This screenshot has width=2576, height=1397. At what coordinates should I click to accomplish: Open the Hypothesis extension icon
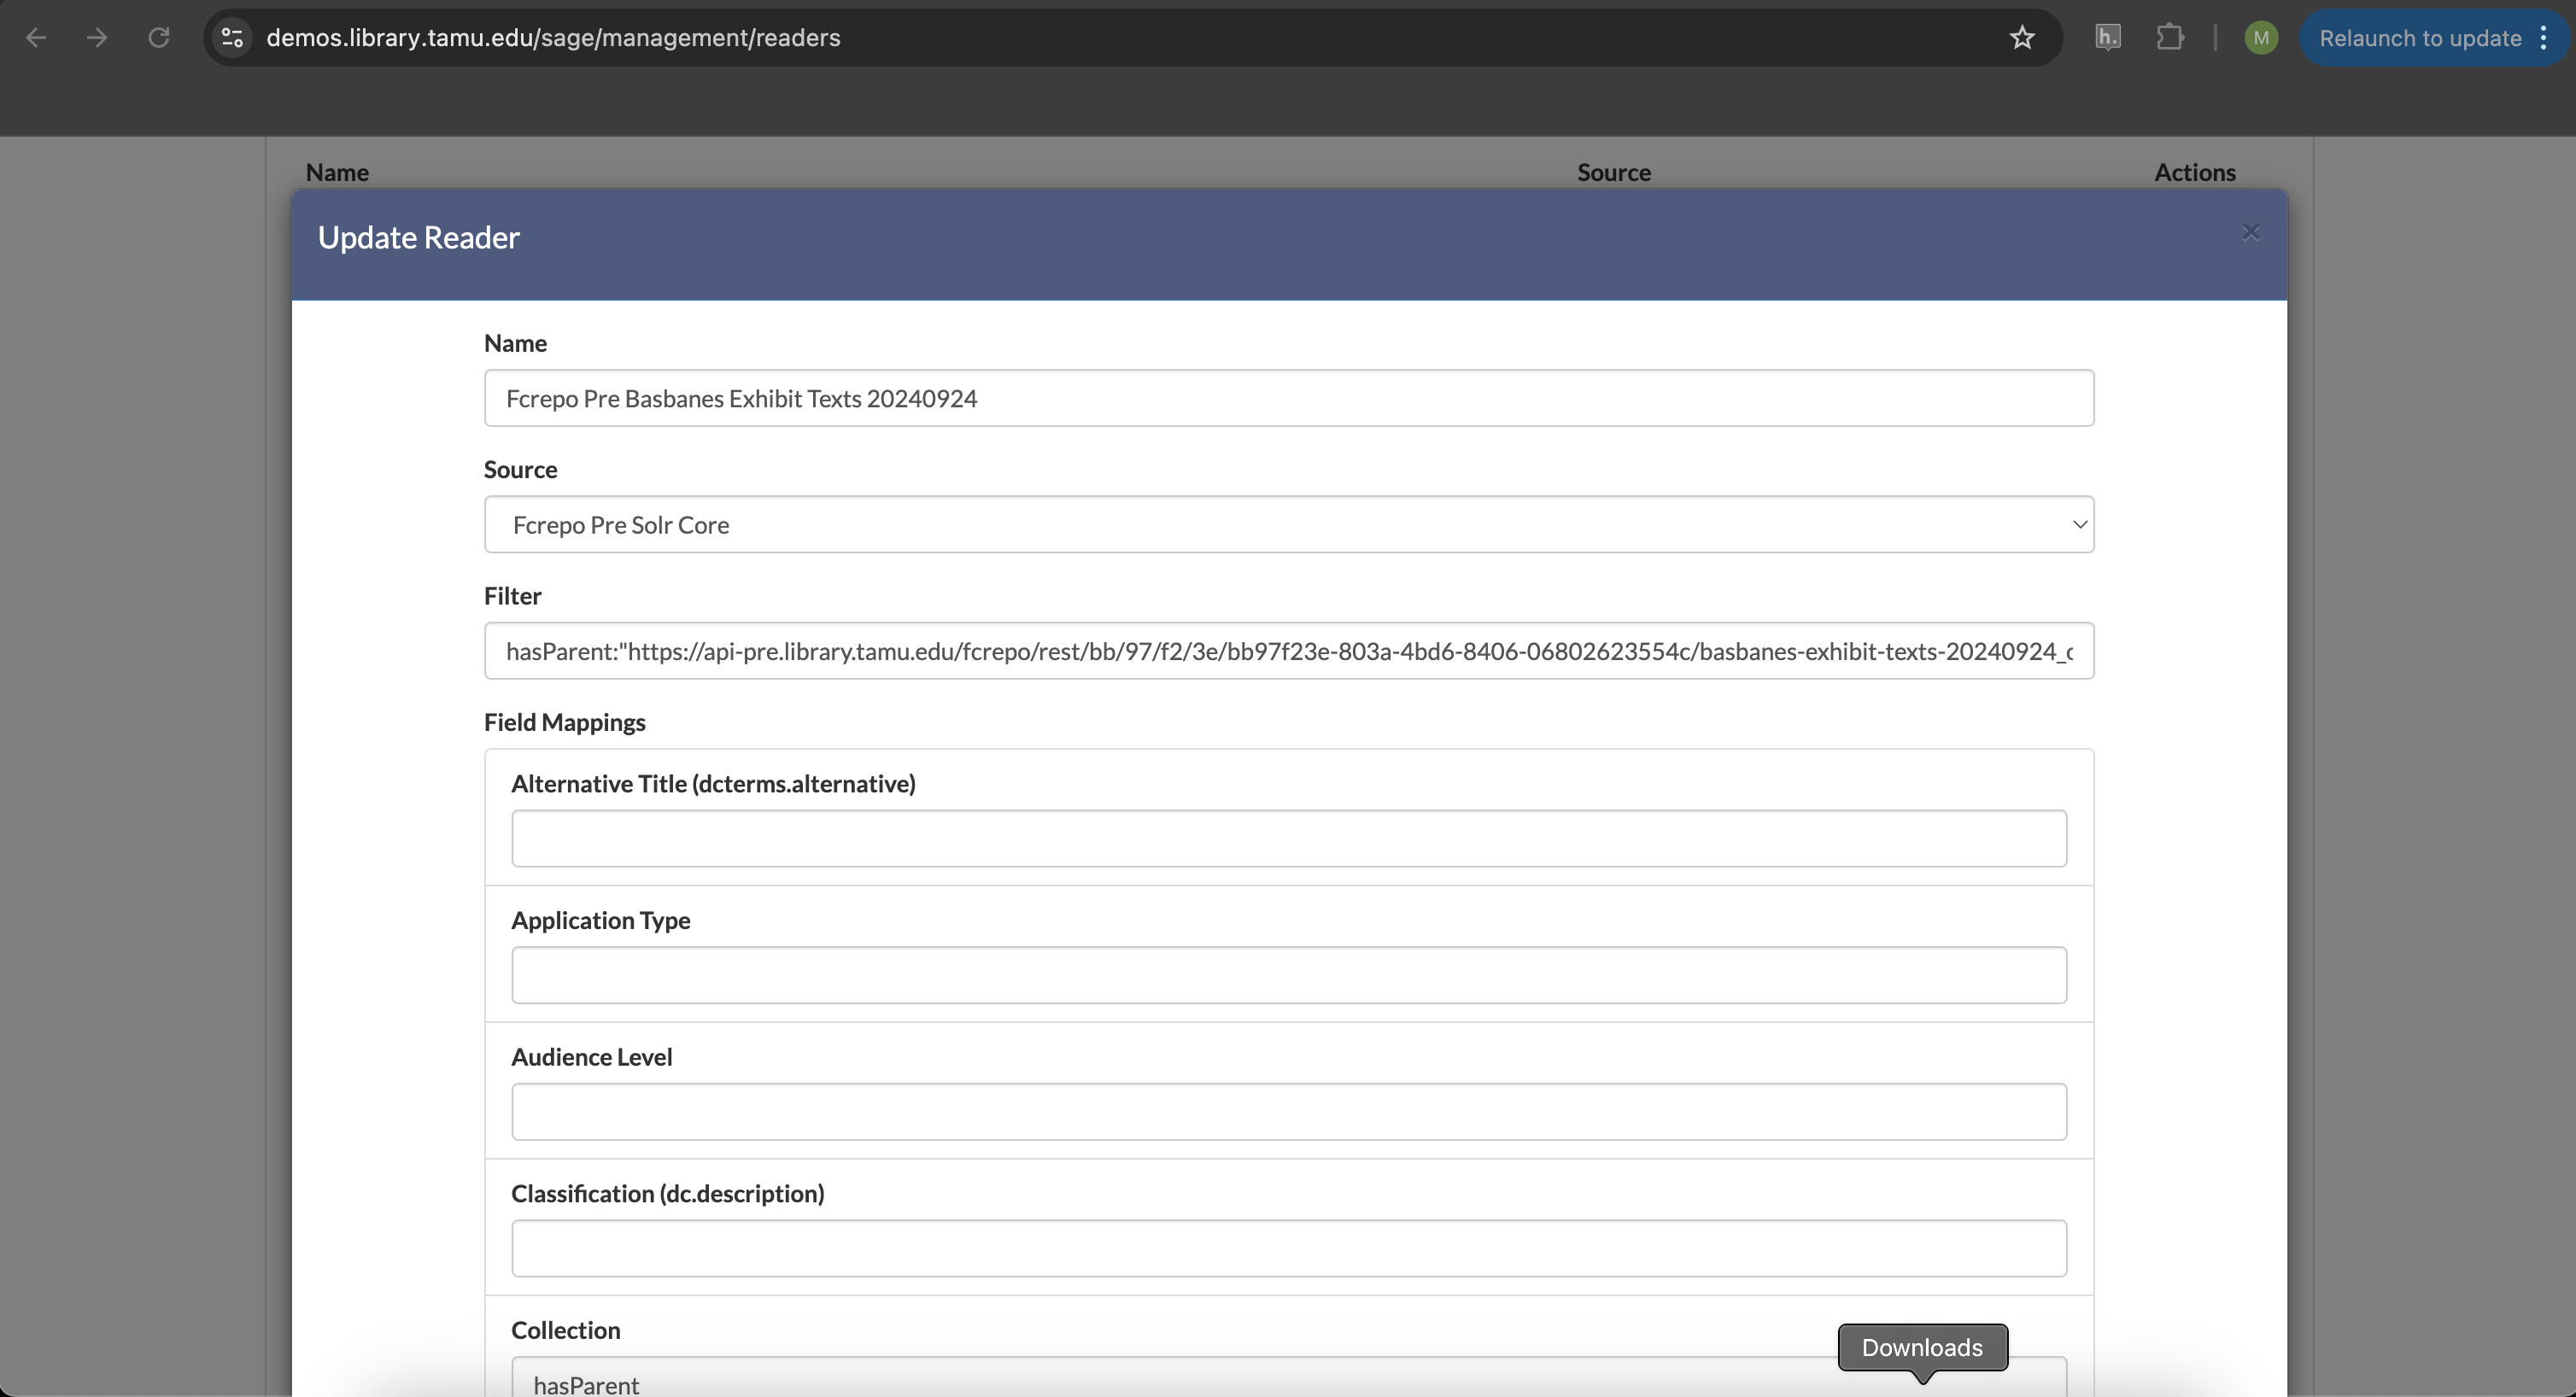coord(2108,38)
